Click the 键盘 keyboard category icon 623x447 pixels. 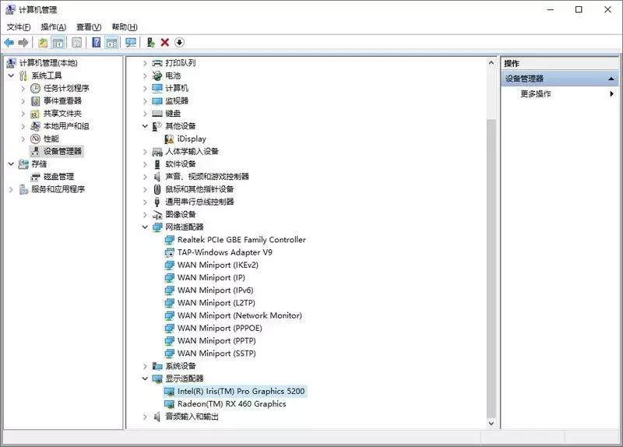point(157,114)
